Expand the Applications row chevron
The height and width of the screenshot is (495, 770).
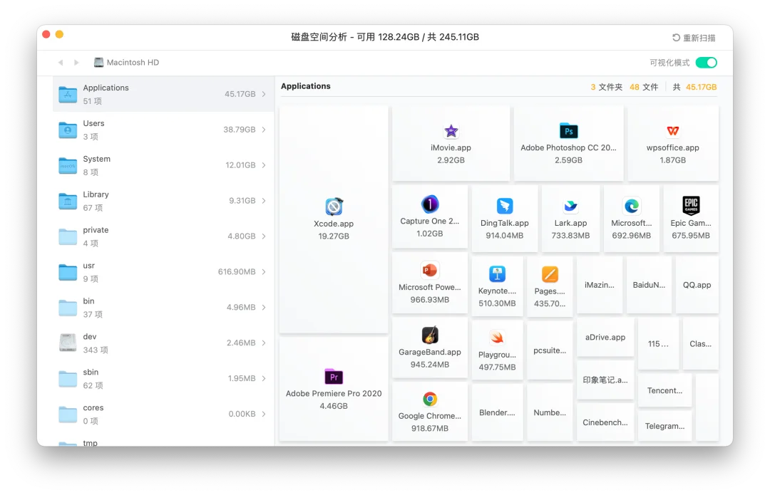coord(264,94)
